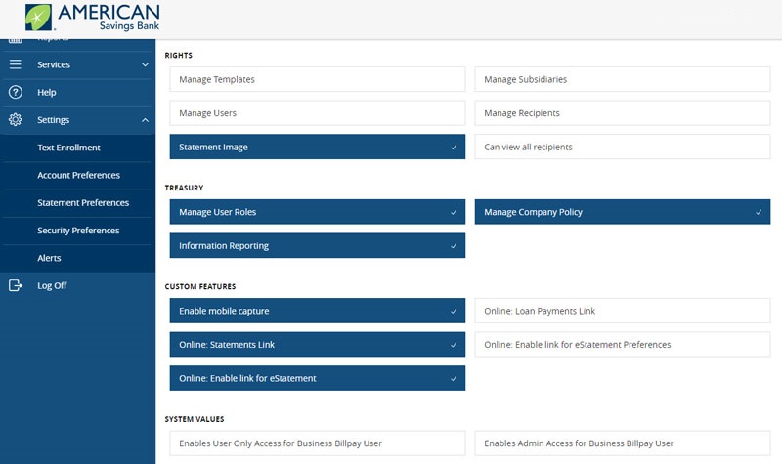Enable Can view all recipients
This screenshot has width=782, height=464.
click(x=622, y=147)
